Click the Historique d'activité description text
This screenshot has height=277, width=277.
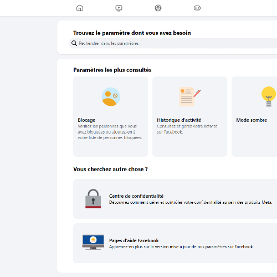[x=187, y=129]
